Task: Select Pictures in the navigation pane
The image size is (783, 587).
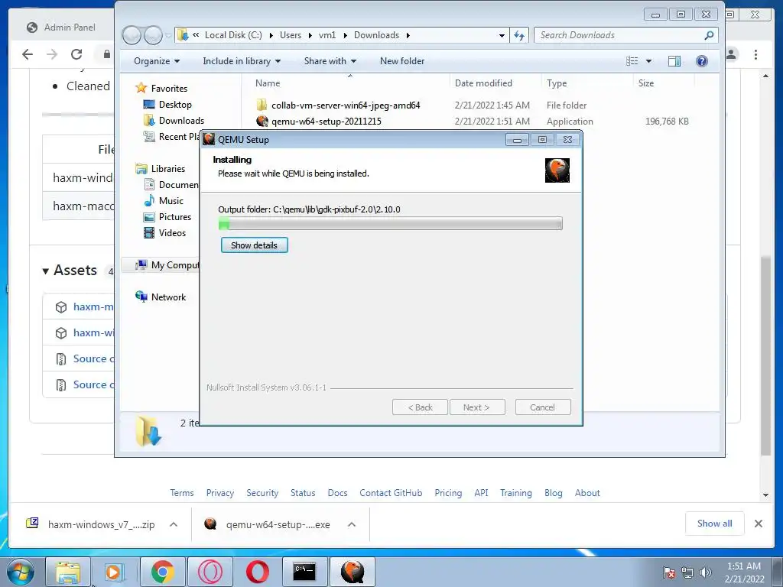Action: coord(175,216)
